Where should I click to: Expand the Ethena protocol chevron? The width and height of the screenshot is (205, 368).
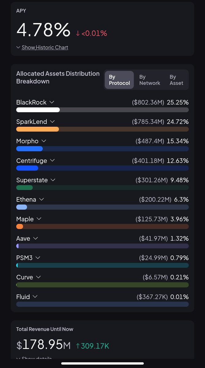pos(42,199)
